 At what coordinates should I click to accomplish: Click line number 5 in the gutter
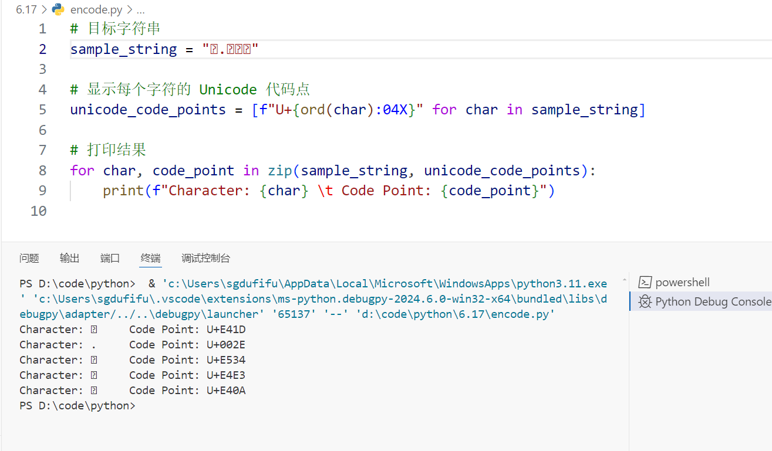[42, 110]
